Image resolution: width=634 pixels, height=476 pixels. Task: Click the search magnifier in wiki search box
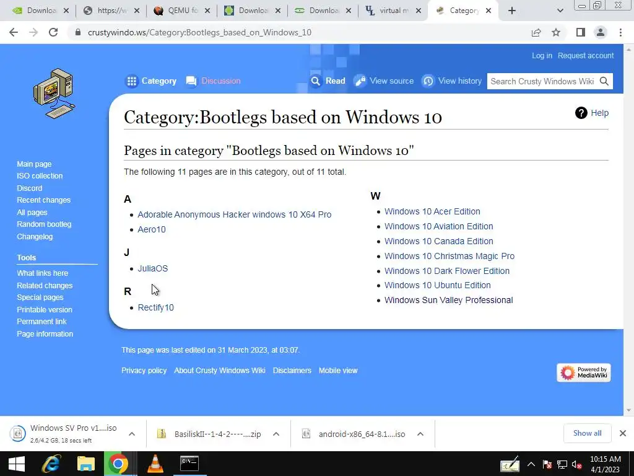[x=604, y=81]
